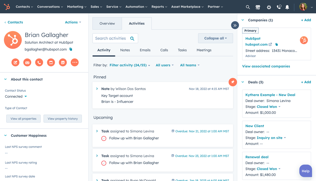This screenshot has height=181, width=316.
Task: Open the Sales navigation menu
Action: pyautogui.click(x=96, y=7)
